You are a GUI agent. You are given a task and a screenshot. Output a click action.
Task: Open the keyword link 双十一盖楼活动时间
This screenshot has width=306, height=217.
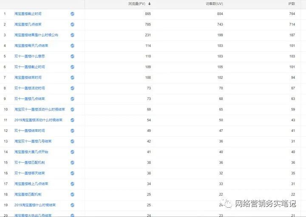[29, 88]
